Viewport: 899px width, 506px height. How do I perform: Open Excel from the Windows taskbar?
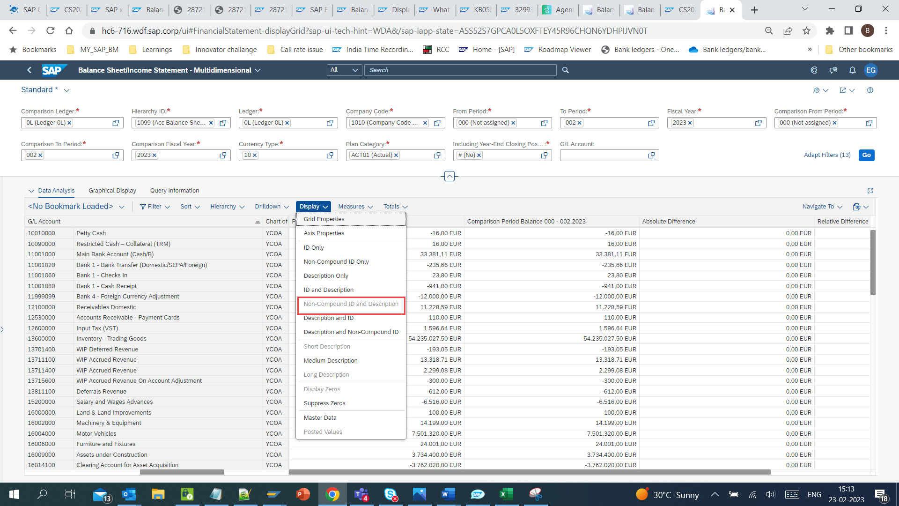pos(506,494)
